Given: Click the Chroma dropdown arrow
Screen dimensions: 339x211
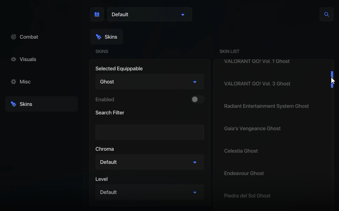Looking at the screenshot, I should [195, 162].
